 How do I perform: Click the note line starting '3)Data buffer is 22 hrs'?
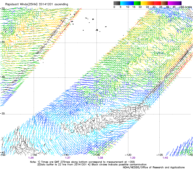coord(92,165)
